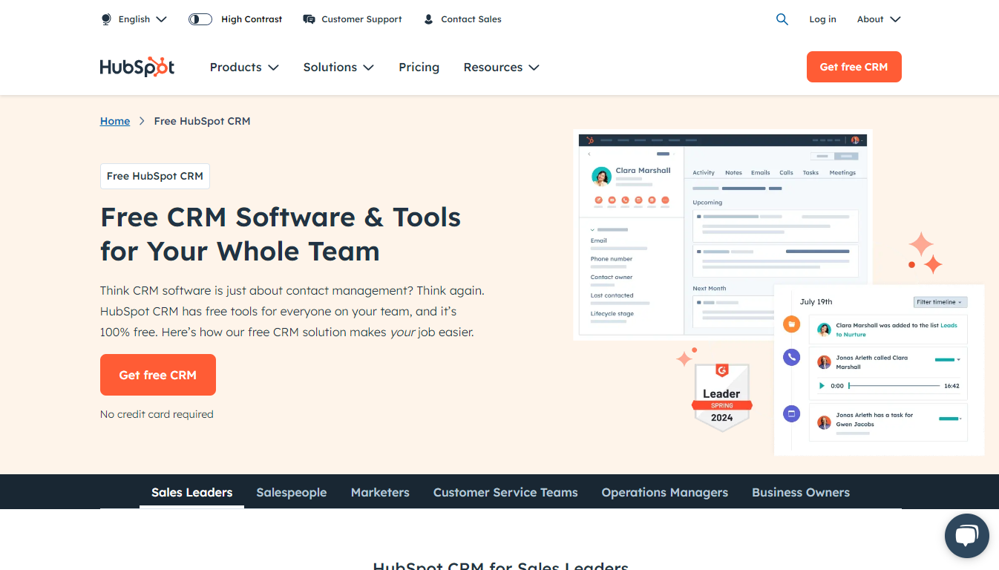This screenshot has width=999, height=570.
Task: Click the play icon on the call recording
Action: click(x=822, y=386)
